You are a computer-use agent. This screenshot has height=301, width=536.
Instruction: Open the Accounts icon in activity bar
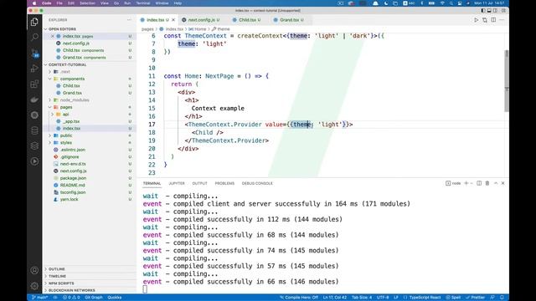[x=34, y=270]
